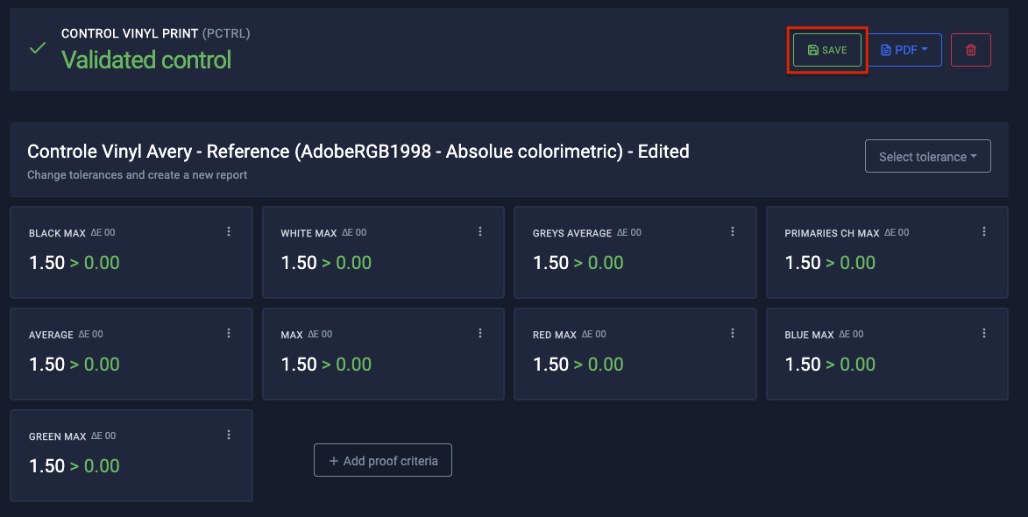1028x517 pixels.
Task: Open MAX card options menu
Action: [x=480, y=333]
